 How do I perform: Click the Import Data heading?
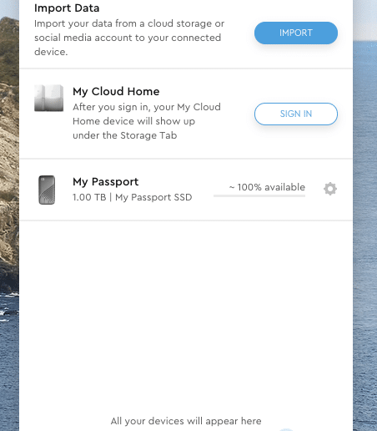tap(67, 8)
